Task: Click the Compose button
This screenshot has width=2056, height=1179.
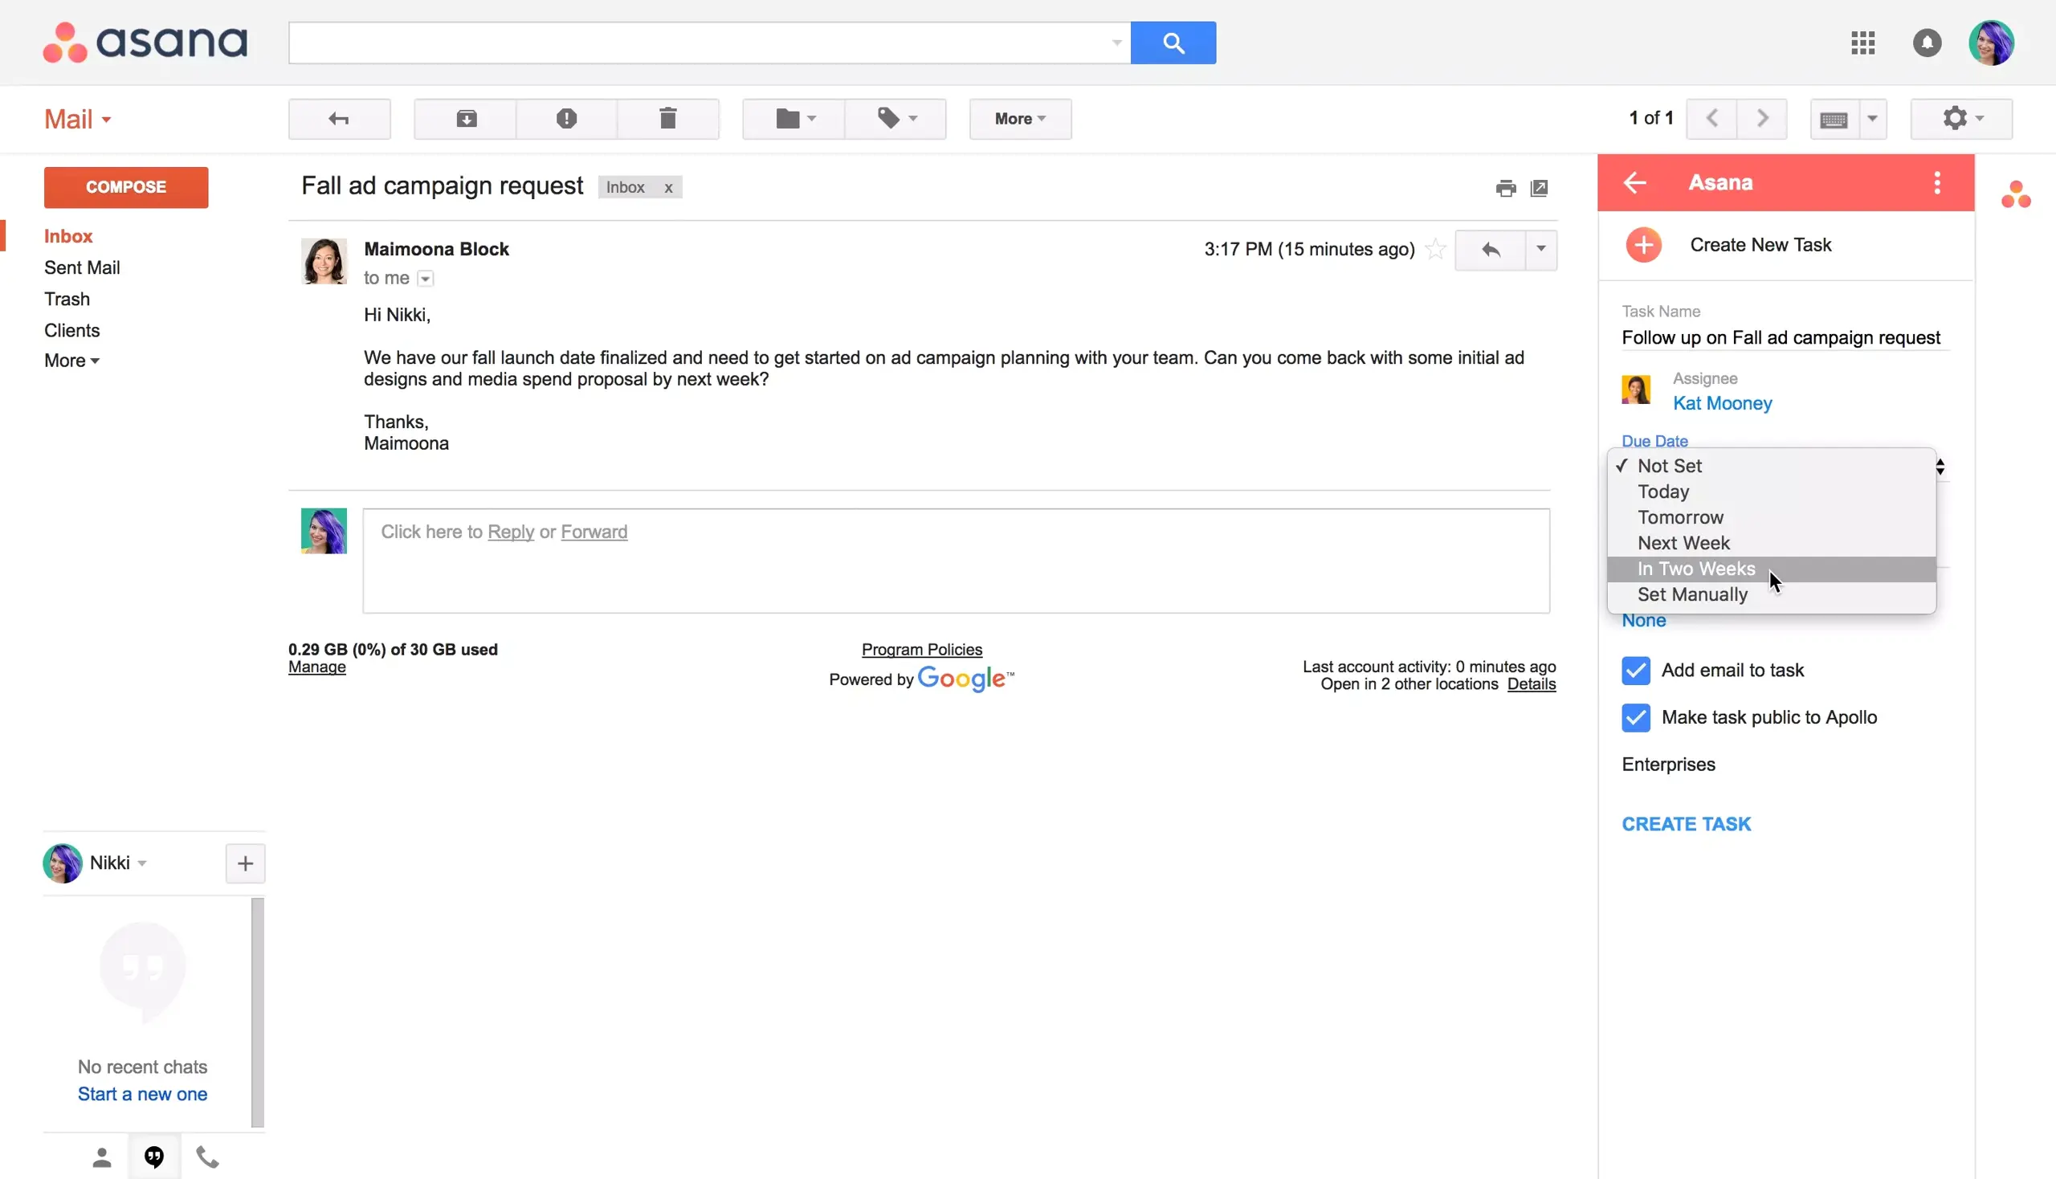Action: click(x=125, y=186)
